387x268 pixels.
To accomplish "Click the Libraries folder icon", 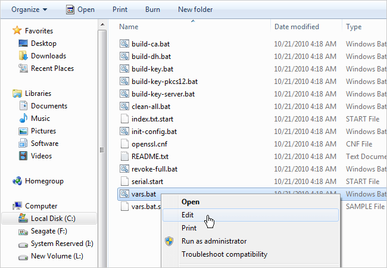I will pos(17,94).
